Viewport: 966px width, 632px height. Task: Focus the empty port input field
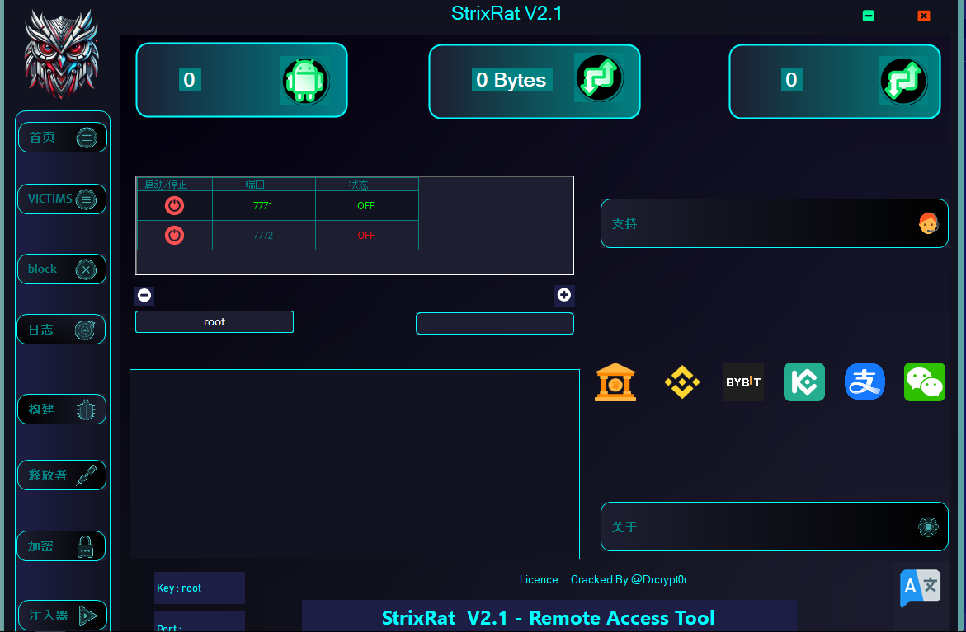(x=495, y=324)
